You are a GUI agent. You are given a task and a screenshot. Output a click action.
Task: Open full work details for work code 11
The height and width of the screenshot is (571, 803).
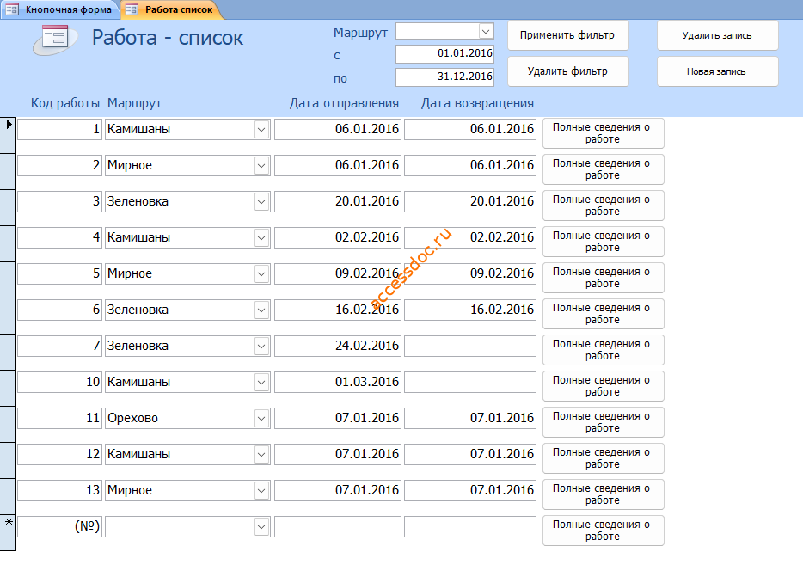coord(604,422)
